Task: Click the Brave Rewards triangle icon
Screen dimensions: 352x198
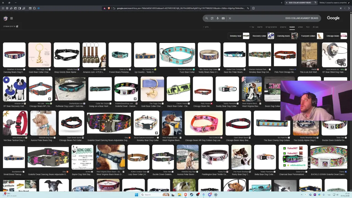Action: pos(105,8)
